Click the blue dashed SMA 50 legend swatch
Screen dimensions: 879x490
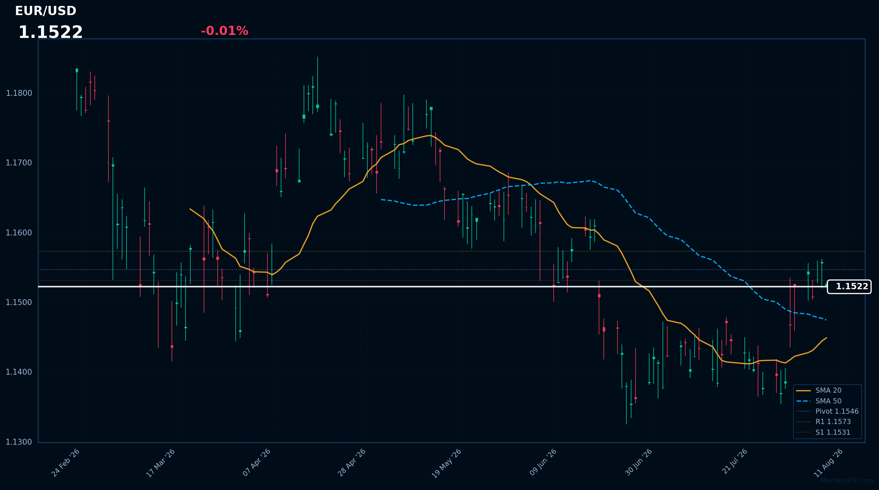[x=803, y=401]
